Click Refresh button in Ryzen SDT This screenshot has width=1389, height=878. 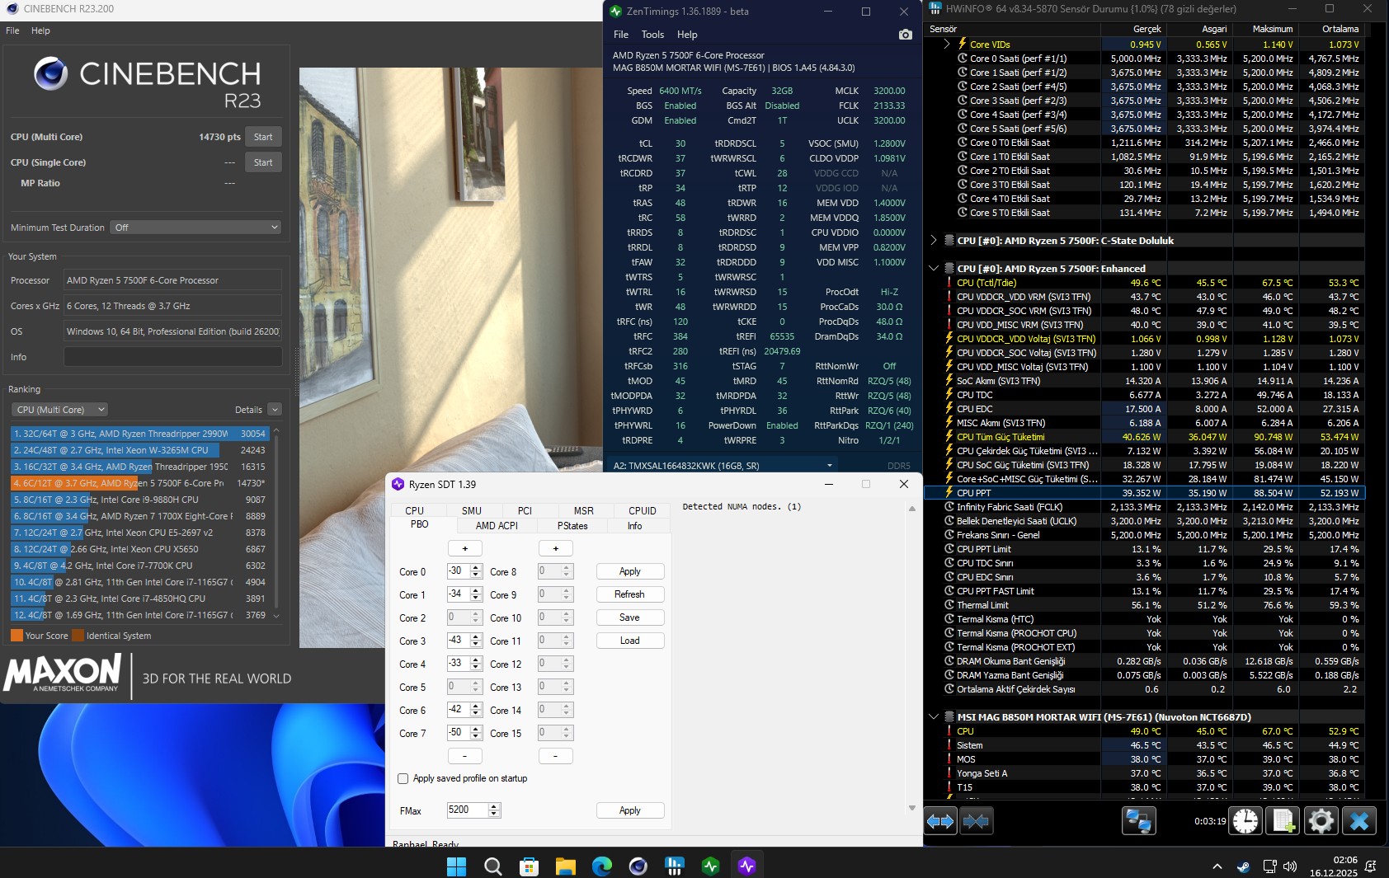(630, 594)
